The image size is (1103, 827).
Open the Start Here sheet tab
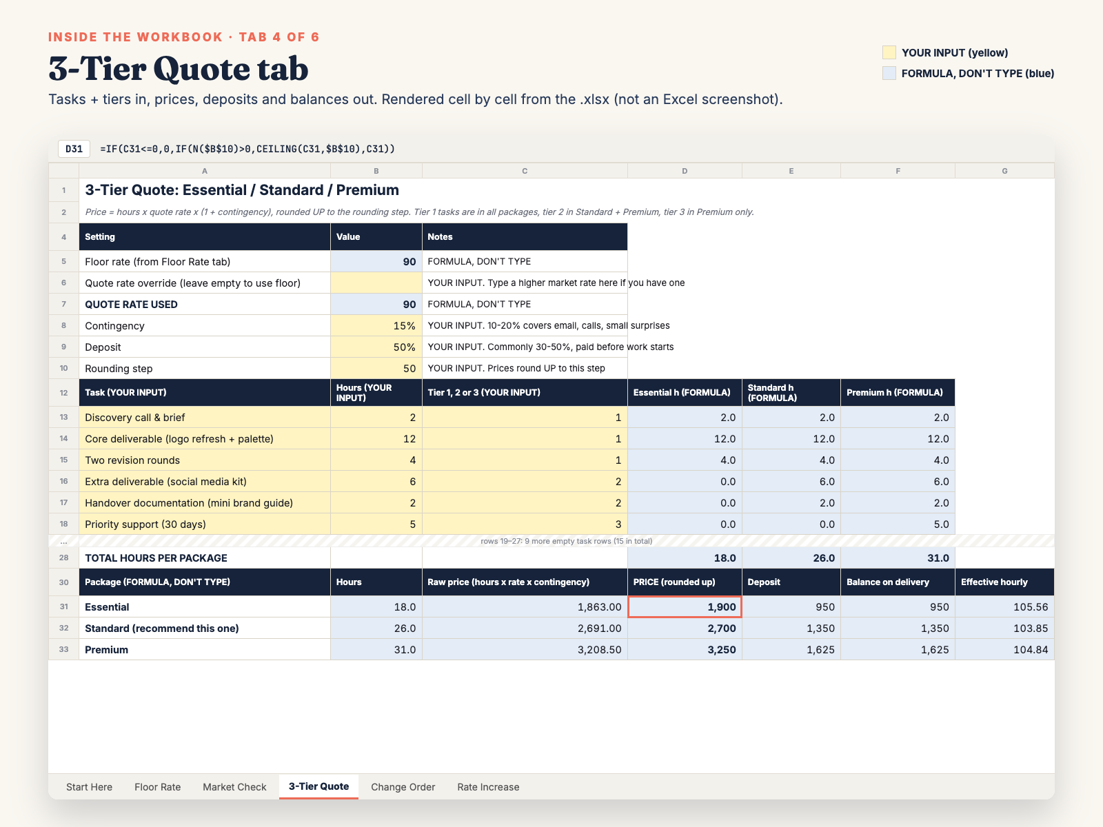(x=89, y=786)
